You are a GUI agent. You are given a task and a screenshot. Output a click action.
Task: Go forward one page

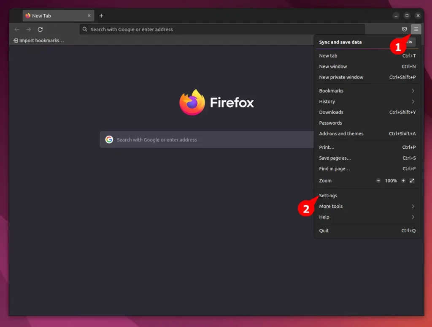[x=28, y=29]
